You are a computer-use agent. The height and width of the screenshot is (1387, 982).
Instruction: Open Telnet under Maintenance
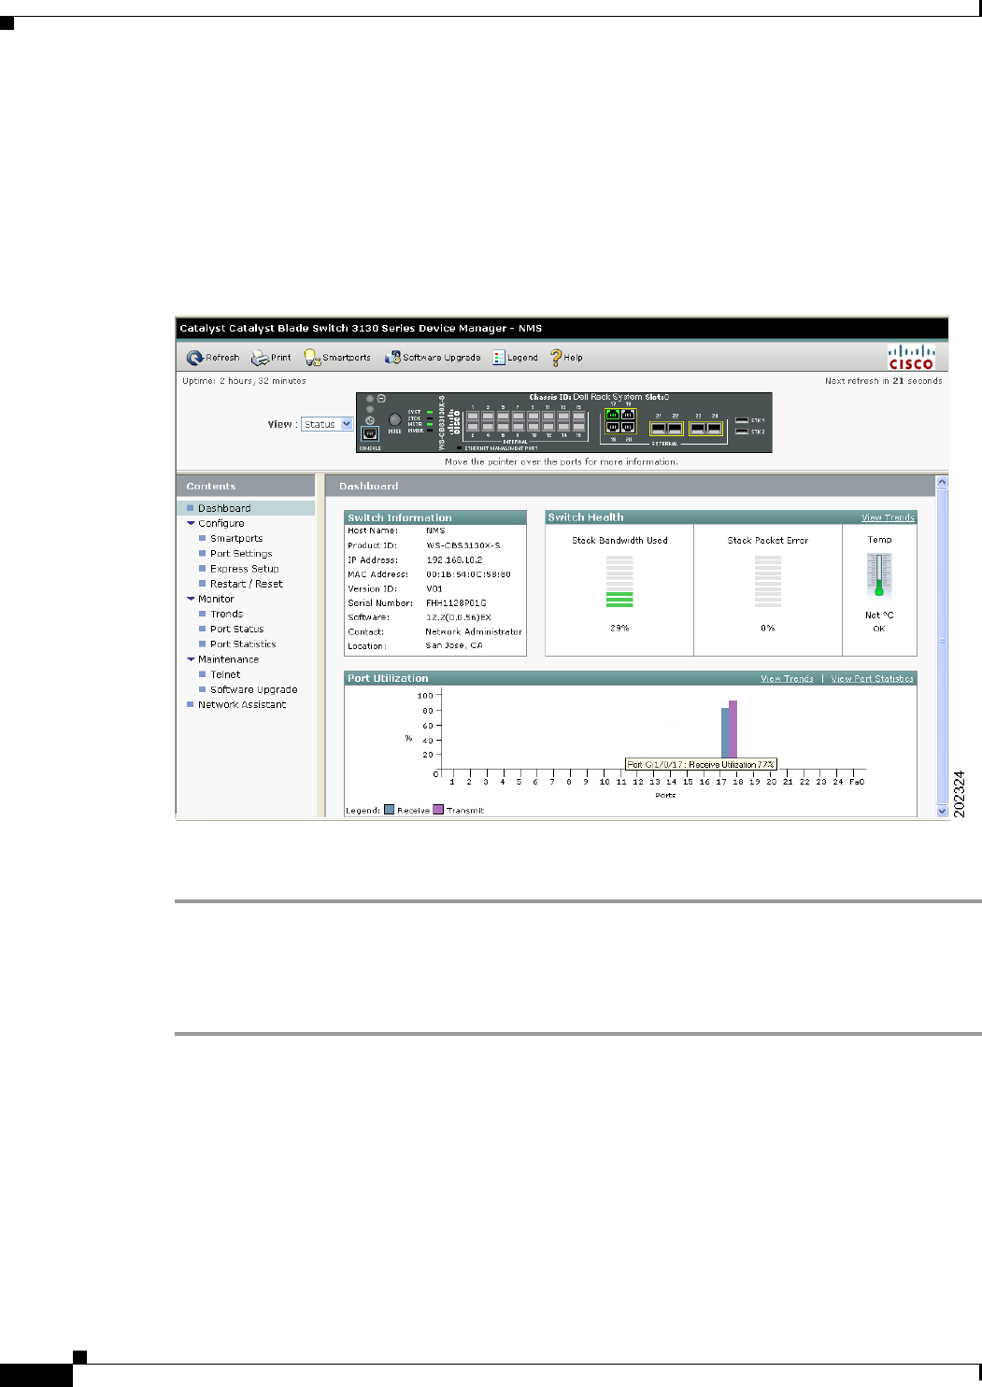click(x=225, y=674)
